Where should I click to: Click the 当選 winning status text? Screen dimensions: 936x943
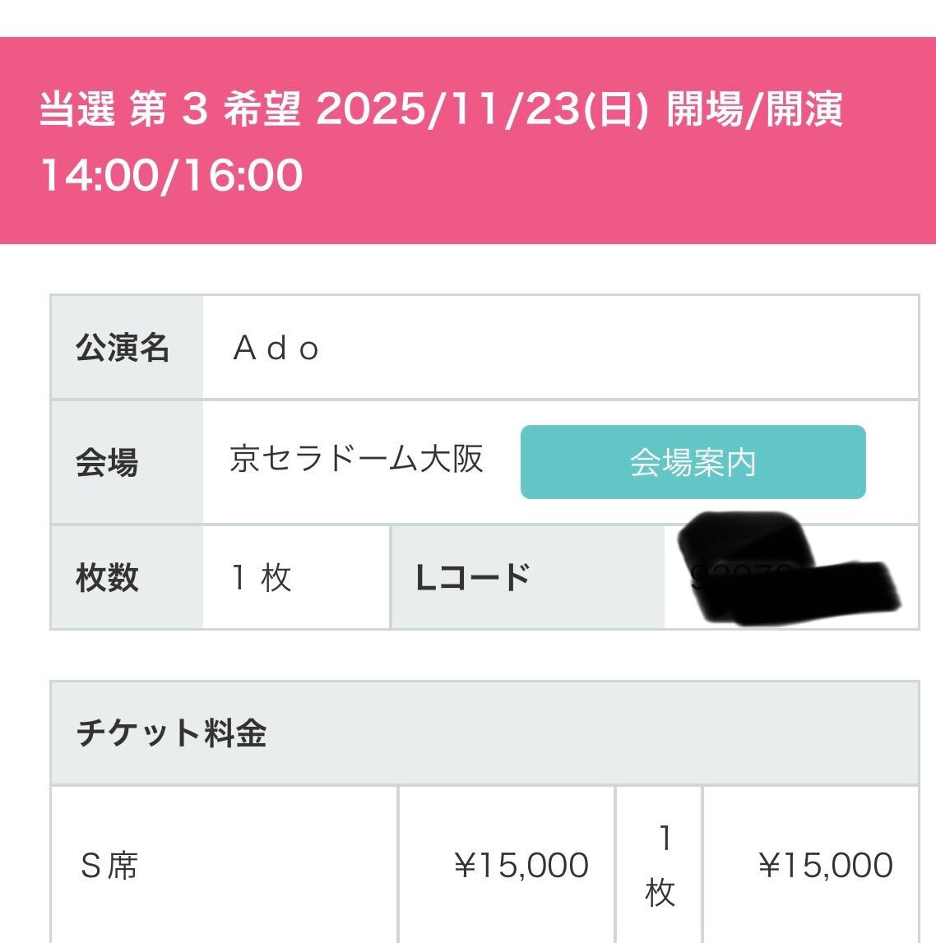tap(77, 109)
